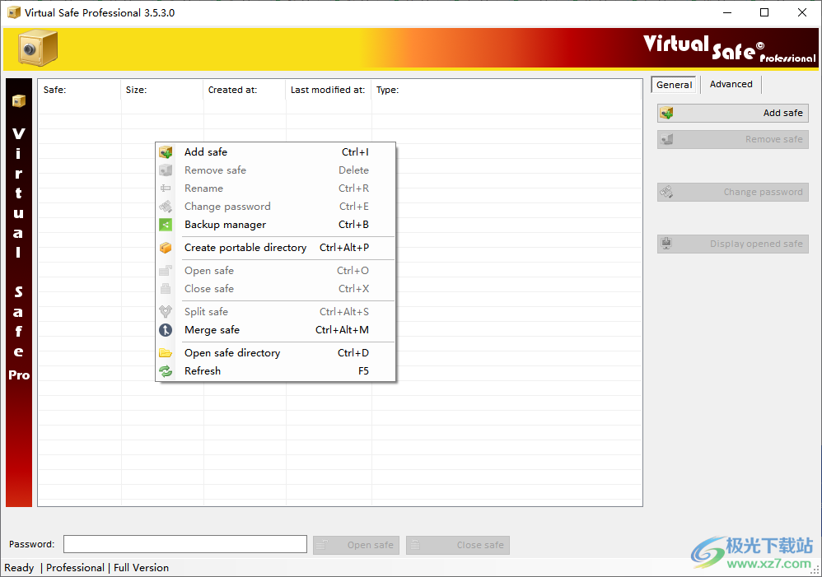This screenshot has height=577, width=822.
Task: Click the golden safe logo in banner
Action: coord(38,49)
